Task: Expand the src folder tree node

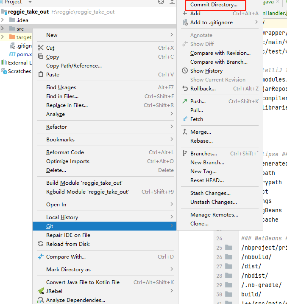Action: tap(3, 28)
